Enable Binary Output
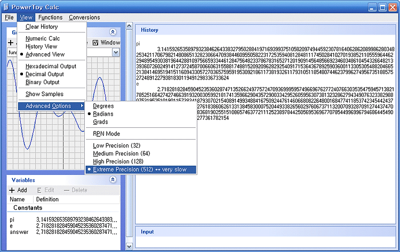The image size is (400, 252). [52, 82]
